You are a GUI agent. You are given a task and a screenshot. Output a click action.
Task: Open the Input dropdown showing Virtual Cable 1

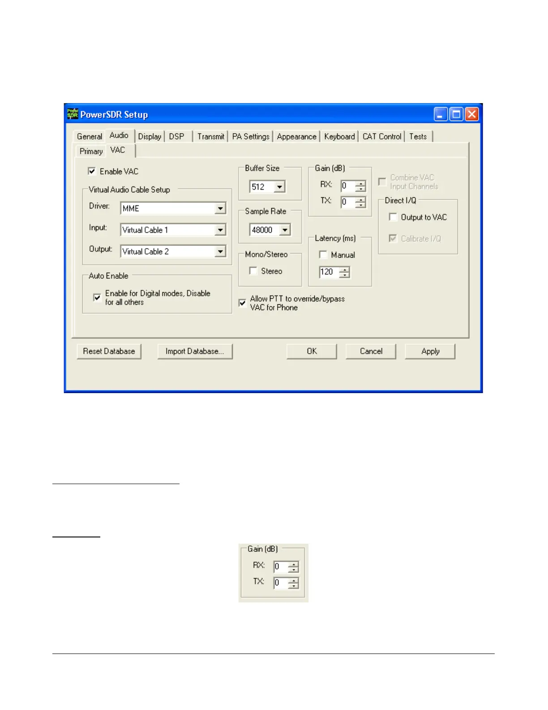pyautogui.click(x=220, y=230)
